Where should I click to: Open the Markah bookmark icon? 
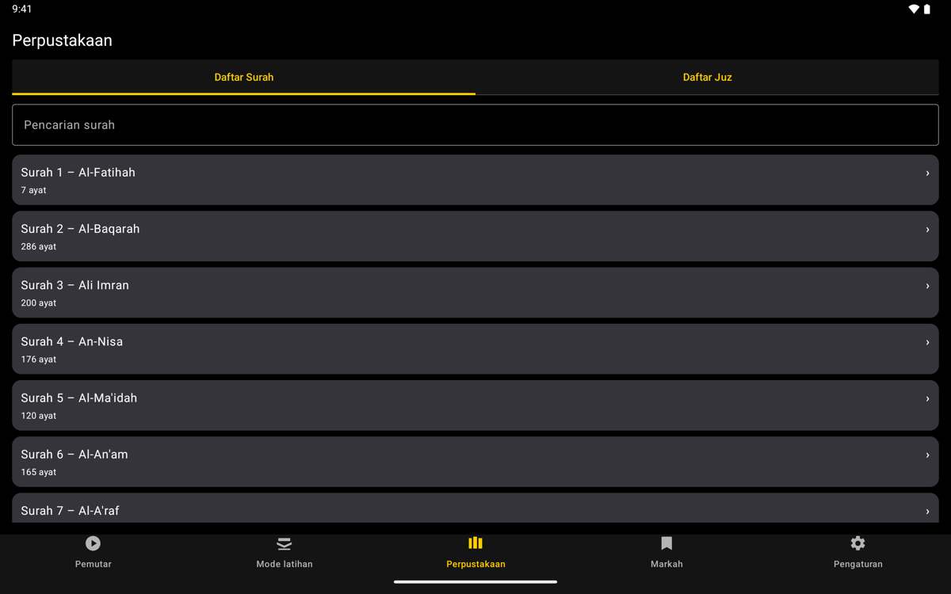coord(666,543)
